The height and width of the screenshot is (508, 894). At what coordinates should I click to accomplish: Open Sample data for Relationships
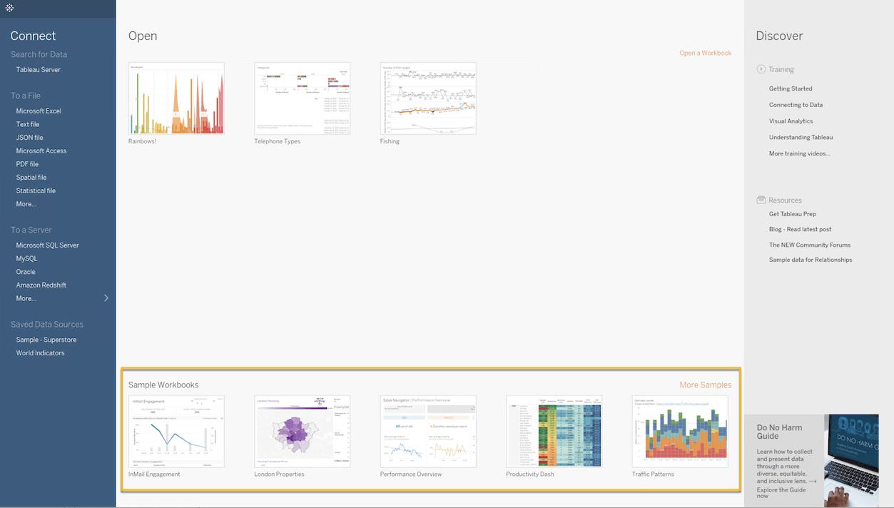(811, 260)
